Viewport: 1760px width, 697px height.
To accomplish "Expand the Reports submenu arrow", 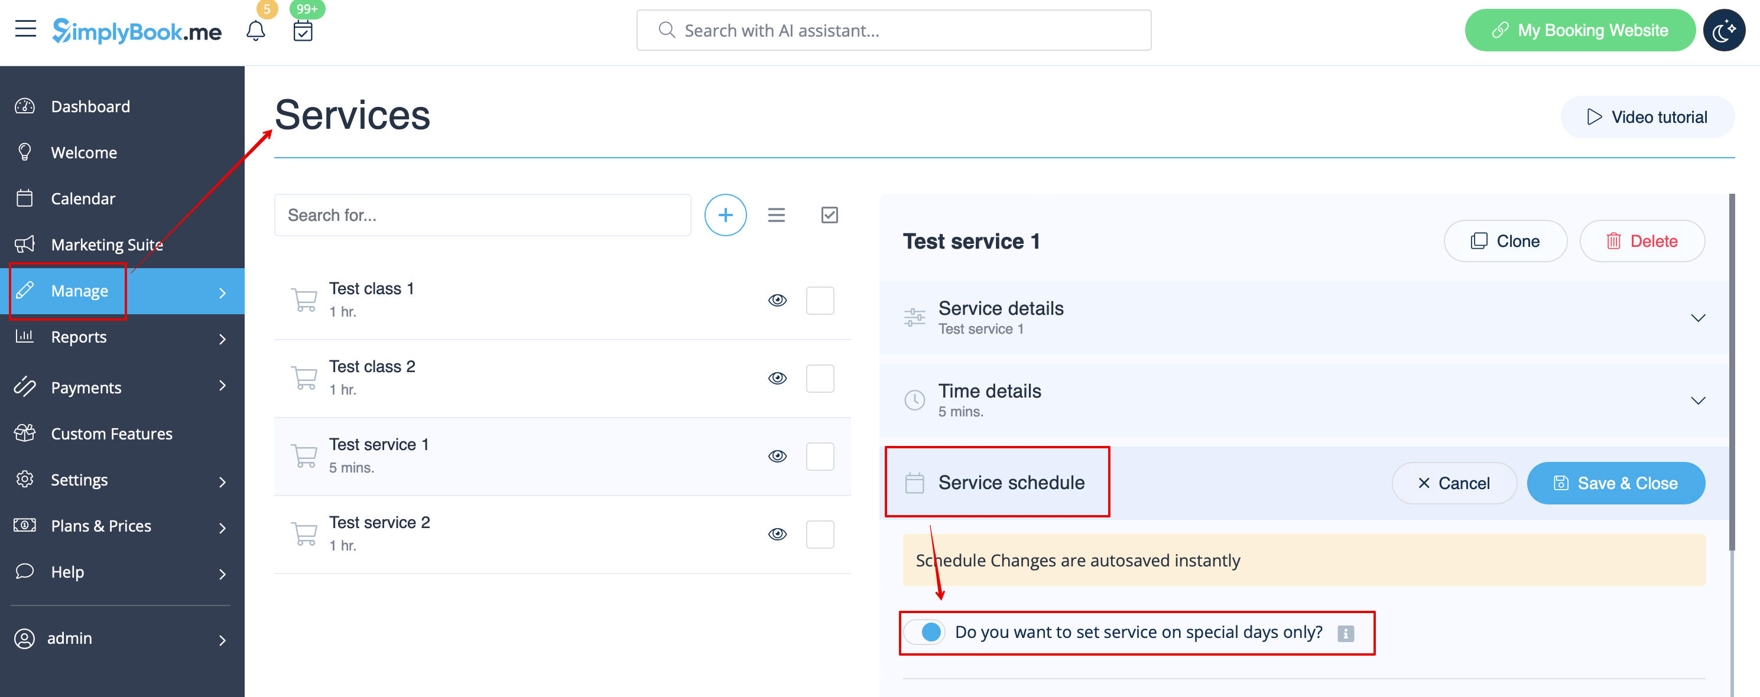I will coord(223,338).
